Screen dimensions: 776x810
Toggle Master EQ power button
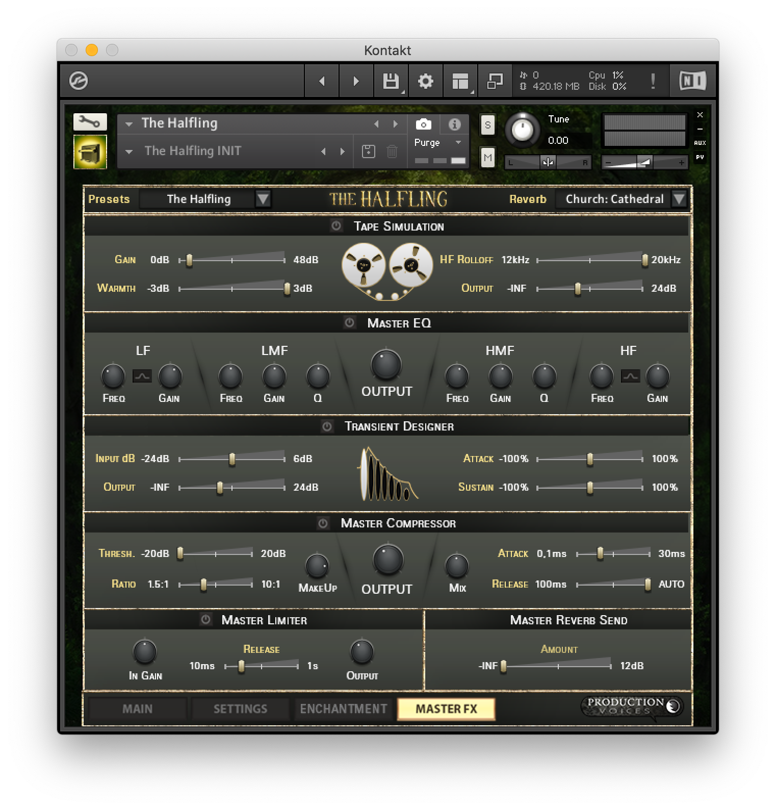pos(349,323)
